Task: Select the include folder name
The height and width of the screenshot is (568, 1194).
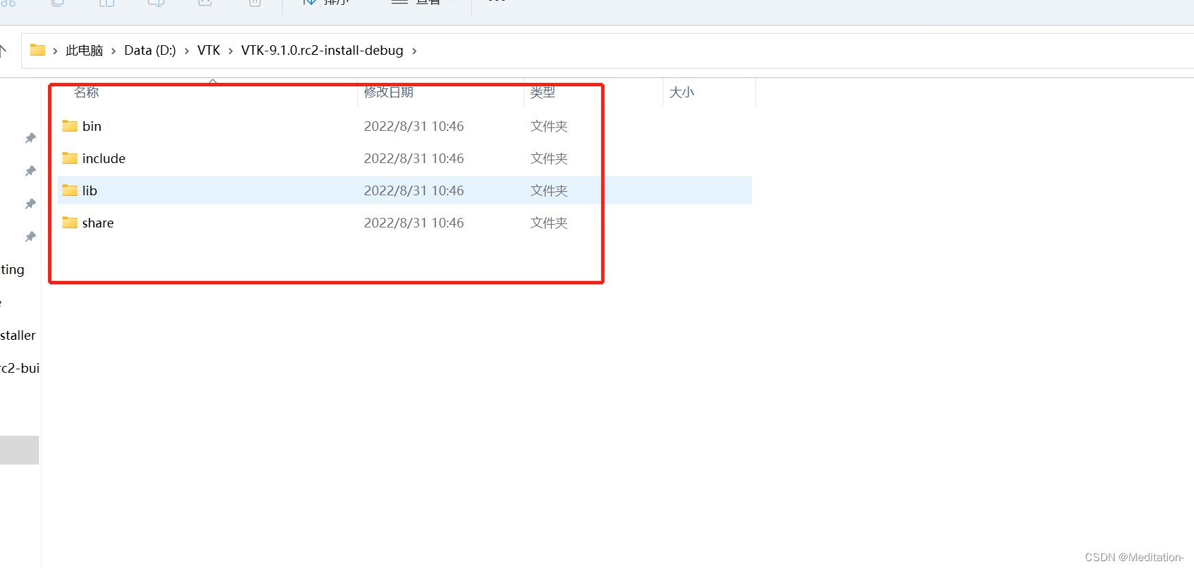Action: (103, 158)
